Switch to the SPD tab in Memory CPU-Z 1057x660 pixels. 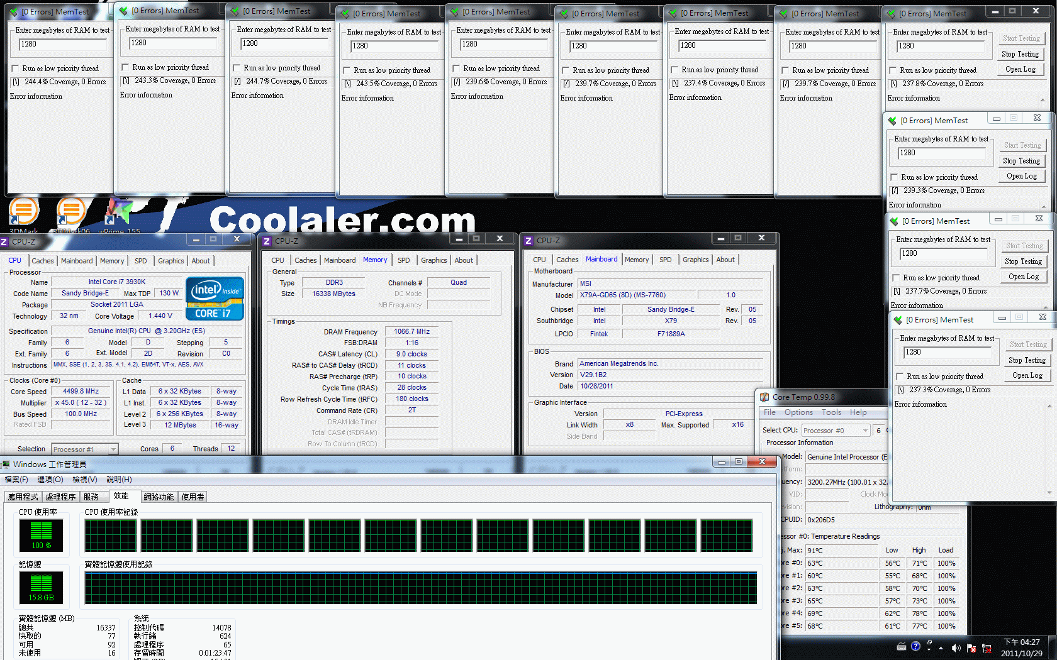pos(404,260)
